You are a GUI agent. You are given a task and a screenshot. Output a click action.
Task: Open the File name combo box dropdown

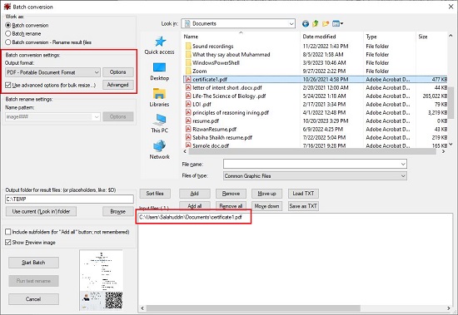pos(403,165)
